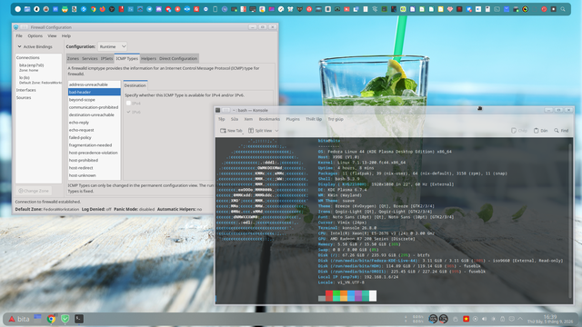Viewport: 582px width, 327px height.
Task: Open the Thiết lập menu in Konsole
Action: pos(314,119)
